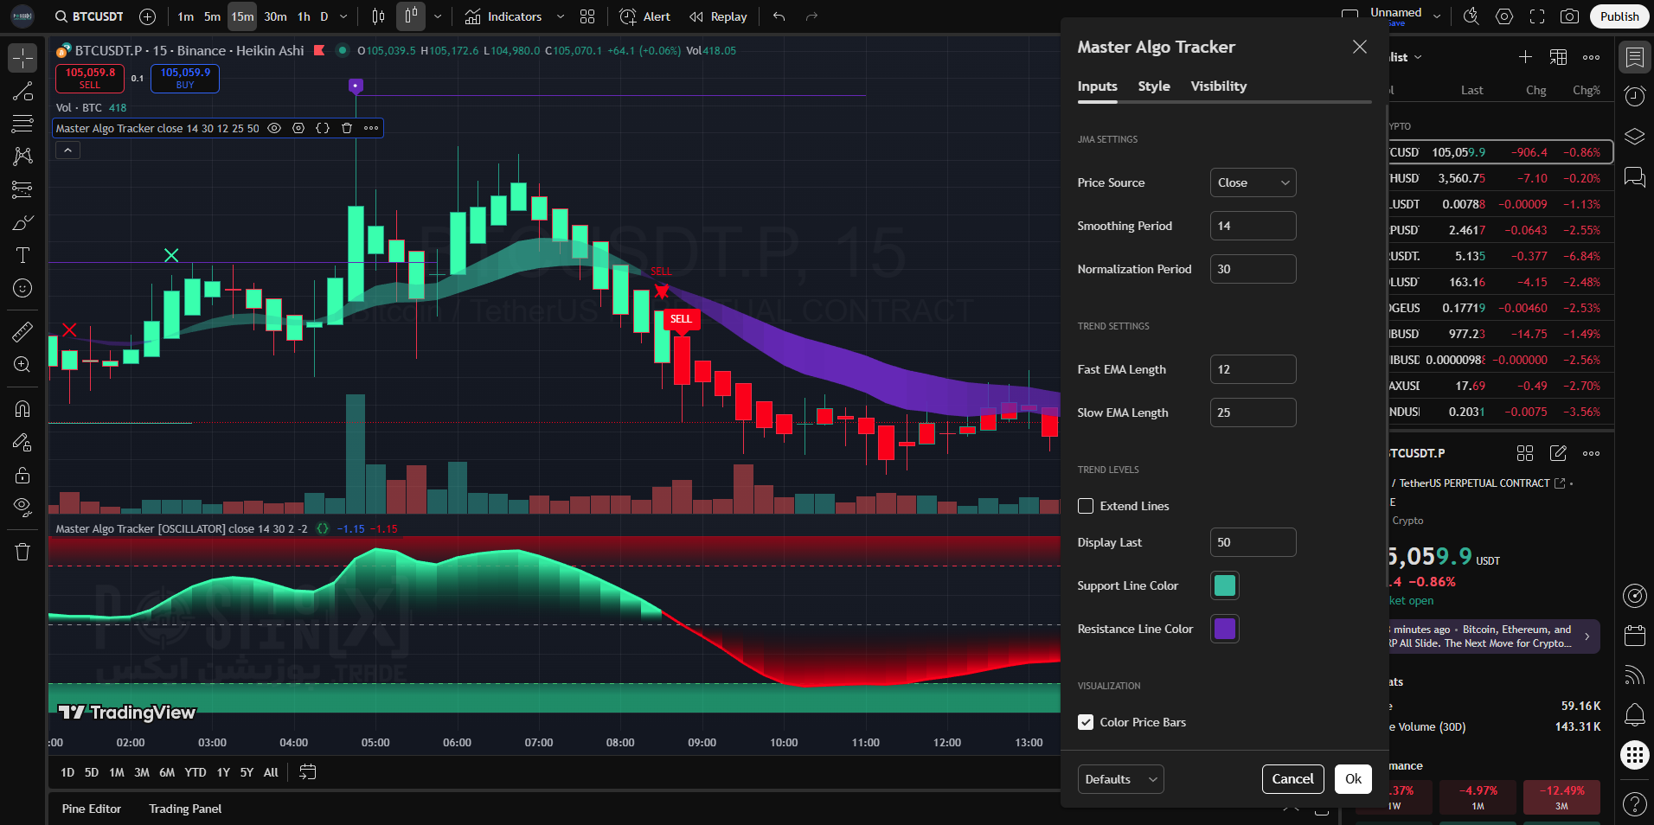The width and height of the screenshot is (1654, 825).
Task: Open indicator settings gear in legend
Action: tap(298, 128)
